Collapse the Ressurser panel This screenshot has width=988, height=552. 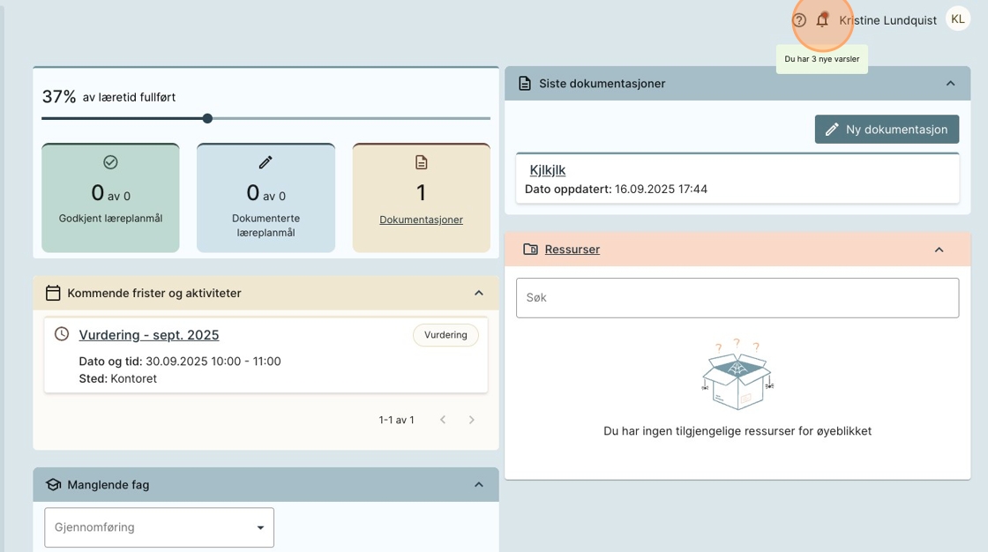point(939,250)
